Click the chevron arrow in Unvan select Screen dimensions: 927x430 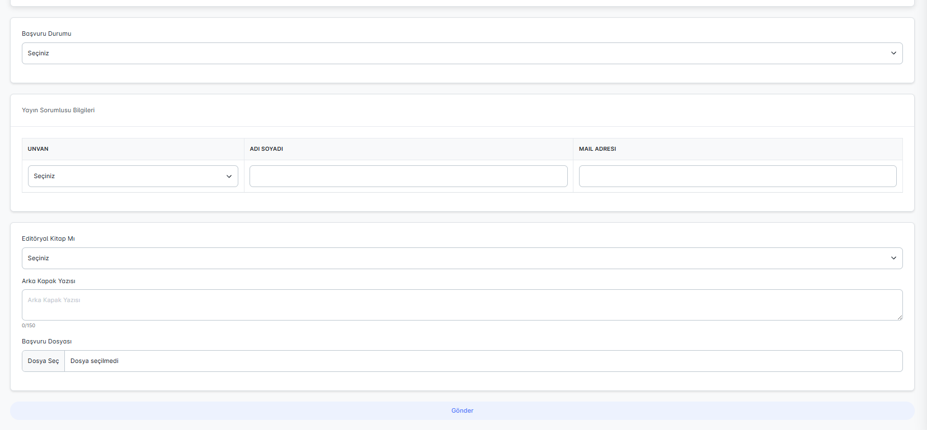[229, 176]
